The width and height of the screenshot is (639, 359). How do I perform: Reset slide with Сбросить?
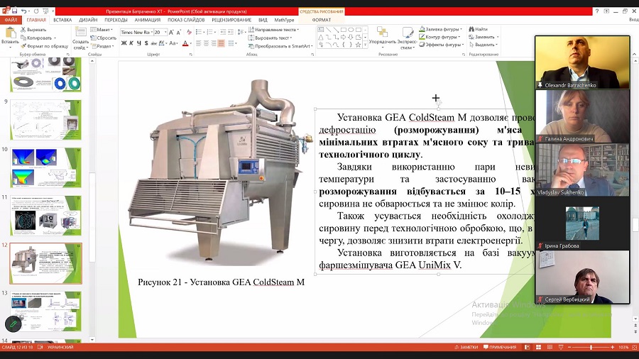point(104,38)
